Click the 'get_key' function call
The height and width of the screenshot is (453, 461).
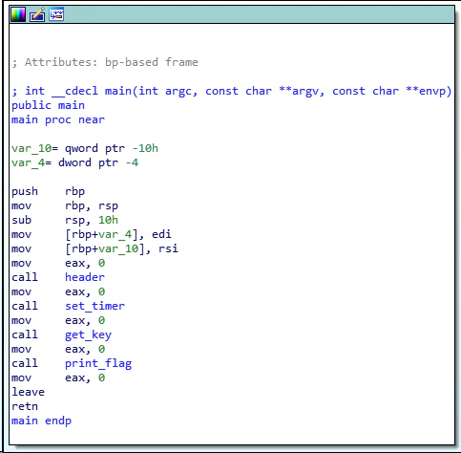pos(88,335)
